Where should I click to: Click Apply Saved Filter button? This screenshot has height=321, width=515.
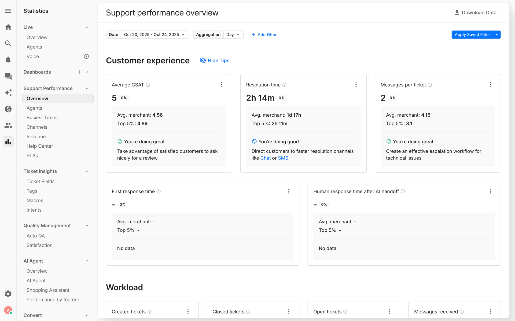(472, 35)
